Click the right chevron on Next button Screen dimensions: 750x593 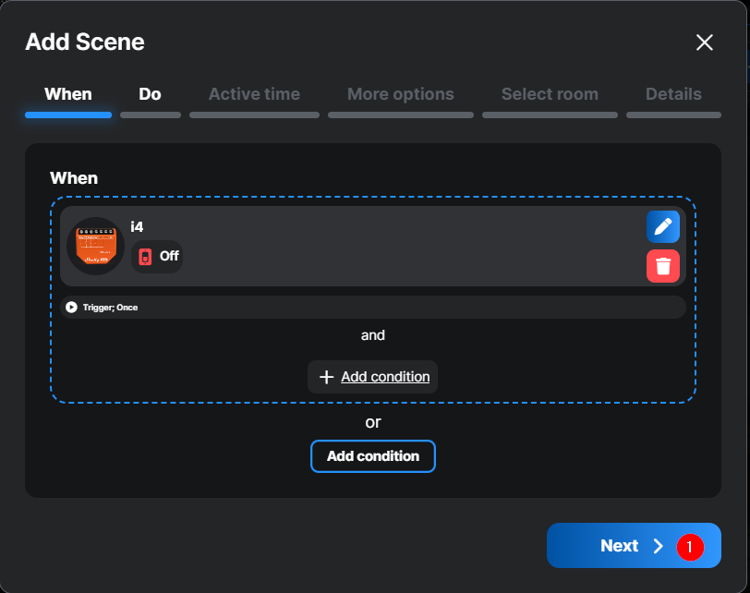(x=658, y=546)
